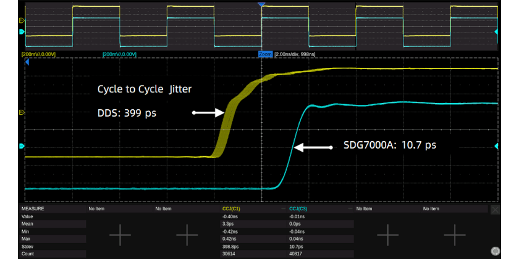Select the CCJ(C3) measurement header
The width and height of the screenshot is (519, 259).
click(x=298, y=209)
